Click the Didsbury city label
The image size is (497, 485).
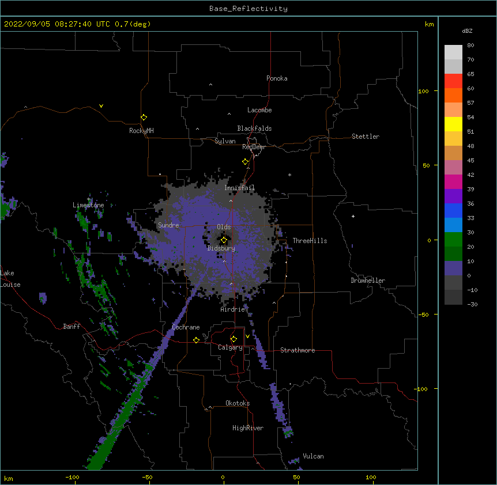coord(221,248)
